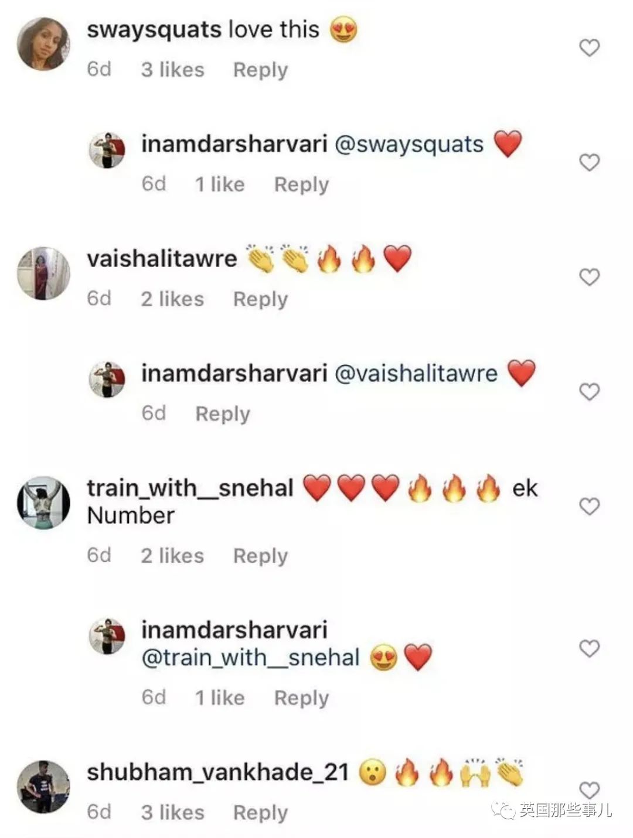Image resolution: width=633 pixels, height=838 pixels.
Task: Open the @vaishalitawre mention link
Action: point(416,373)
